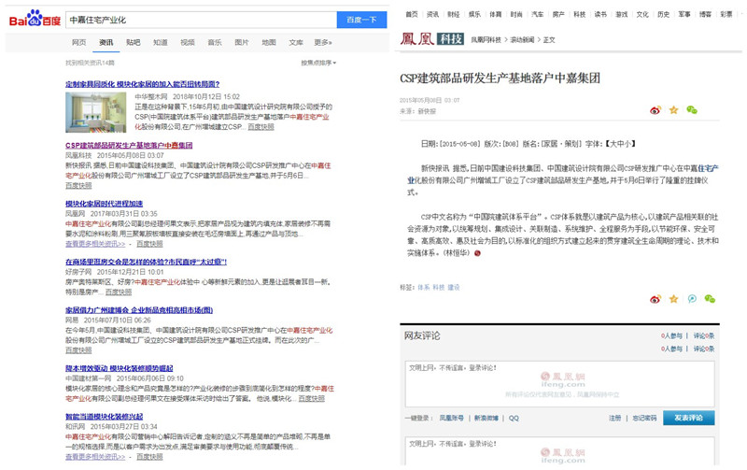Click the comment box above 发表评论 button

(x=559, y=383)
